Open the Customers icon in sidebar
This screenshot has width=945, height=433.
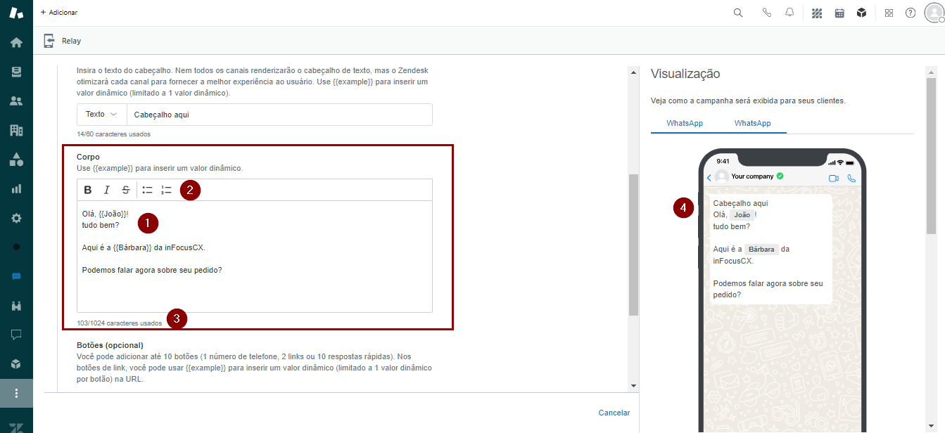tap(16, 101)
